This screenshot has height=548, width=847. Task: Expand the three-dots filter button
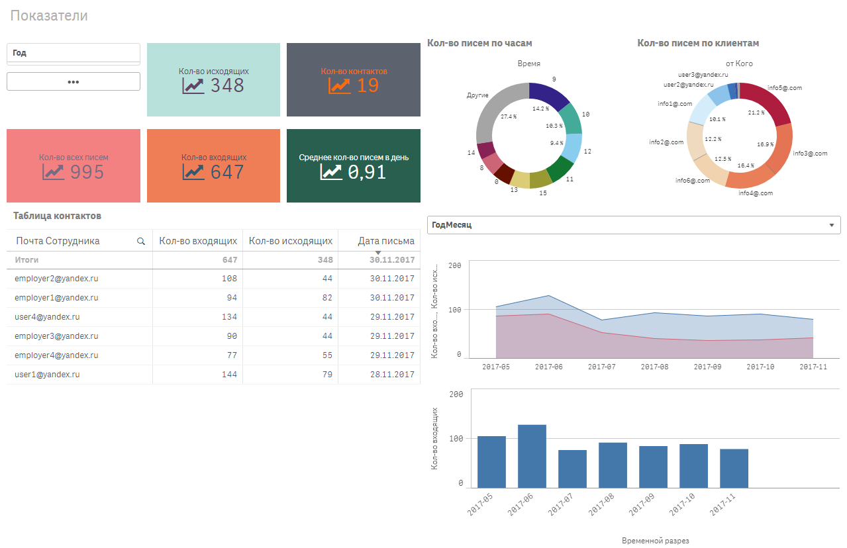(74, 81)
